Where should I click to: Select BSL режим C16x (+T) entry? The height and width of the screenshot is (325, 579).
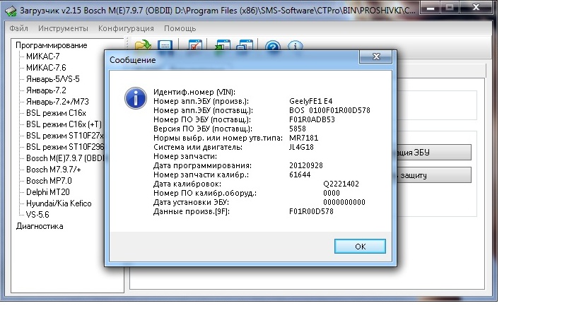click(x=64, y=124)
